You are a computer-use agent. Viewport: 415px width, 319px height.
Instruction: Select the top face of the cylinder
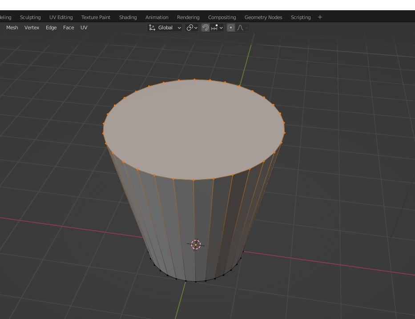click(194, 129)
